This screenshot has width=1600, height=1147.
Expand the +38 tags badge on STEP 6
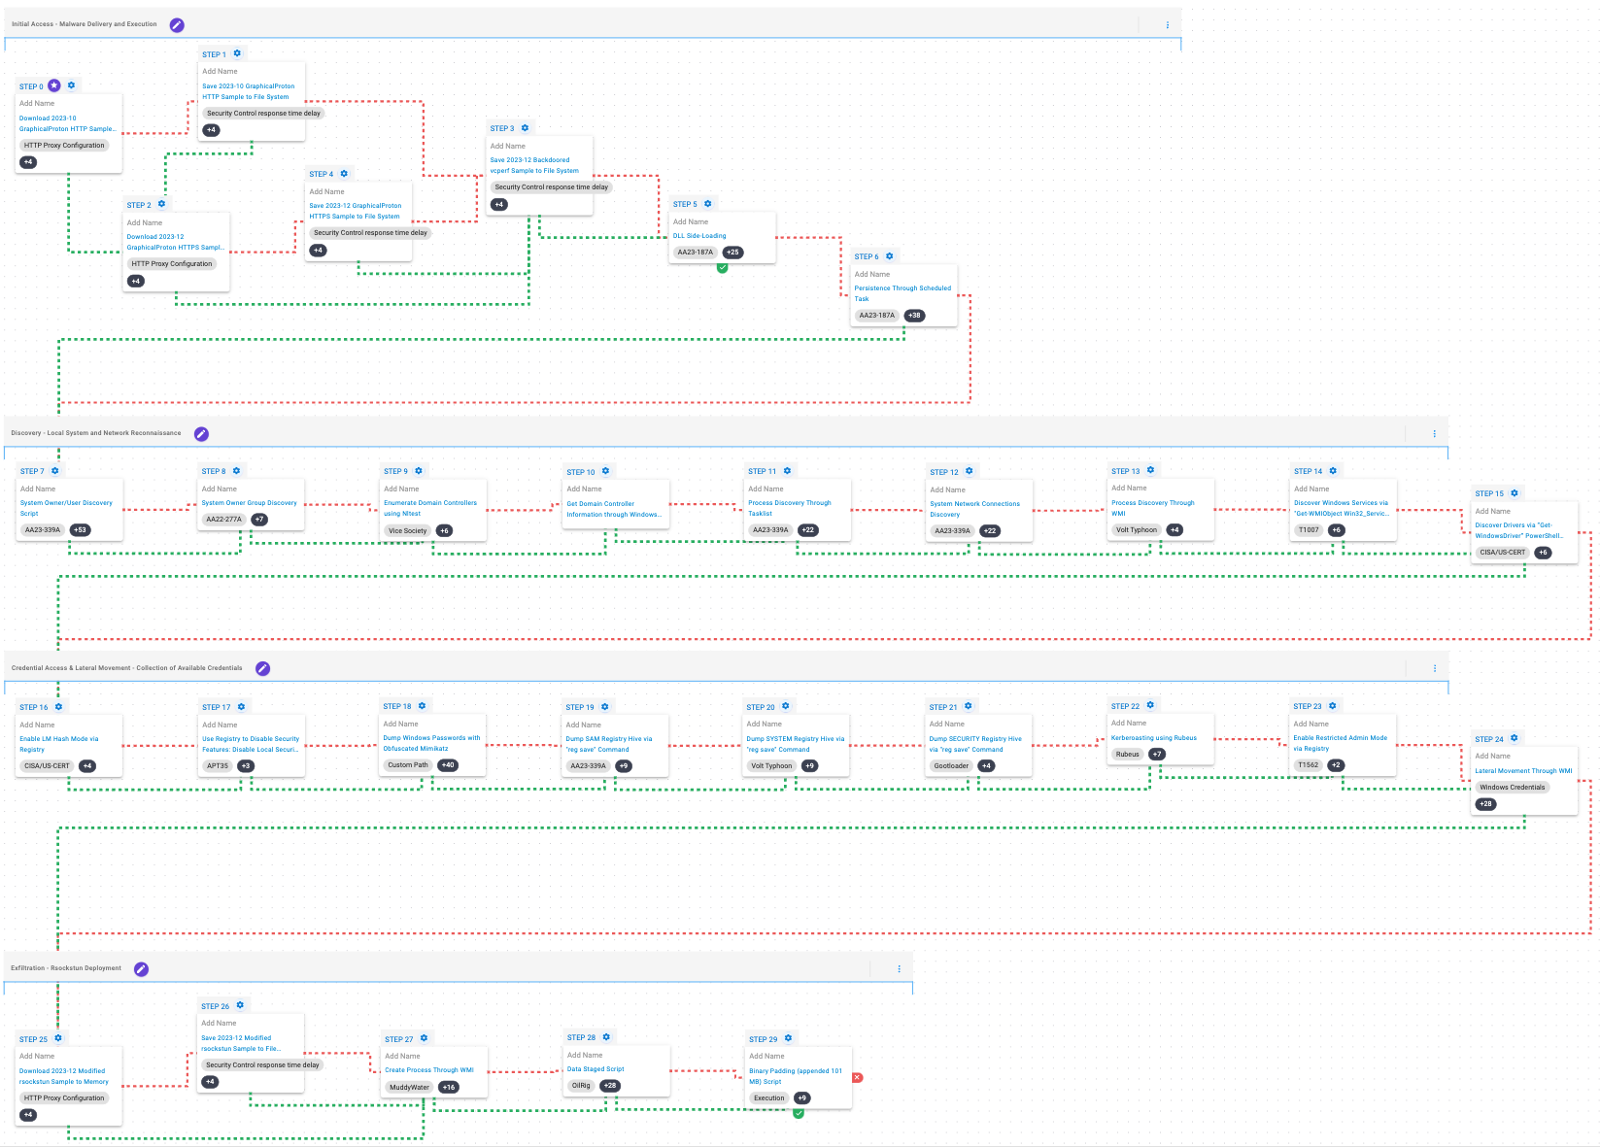[914, 316]
